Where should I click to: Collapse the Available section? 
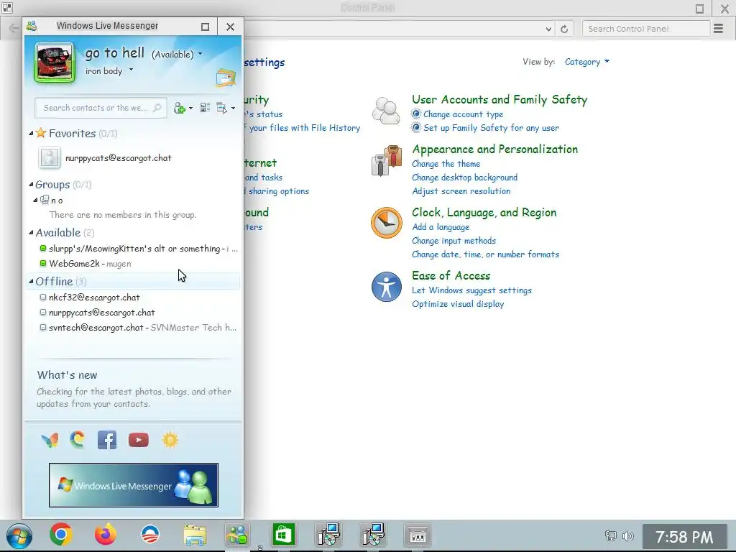click(x=31, y=232)
